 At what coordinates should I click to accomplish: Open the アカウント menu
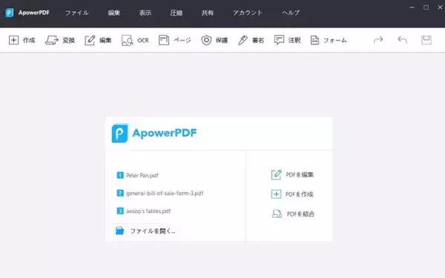coord(248,13)
